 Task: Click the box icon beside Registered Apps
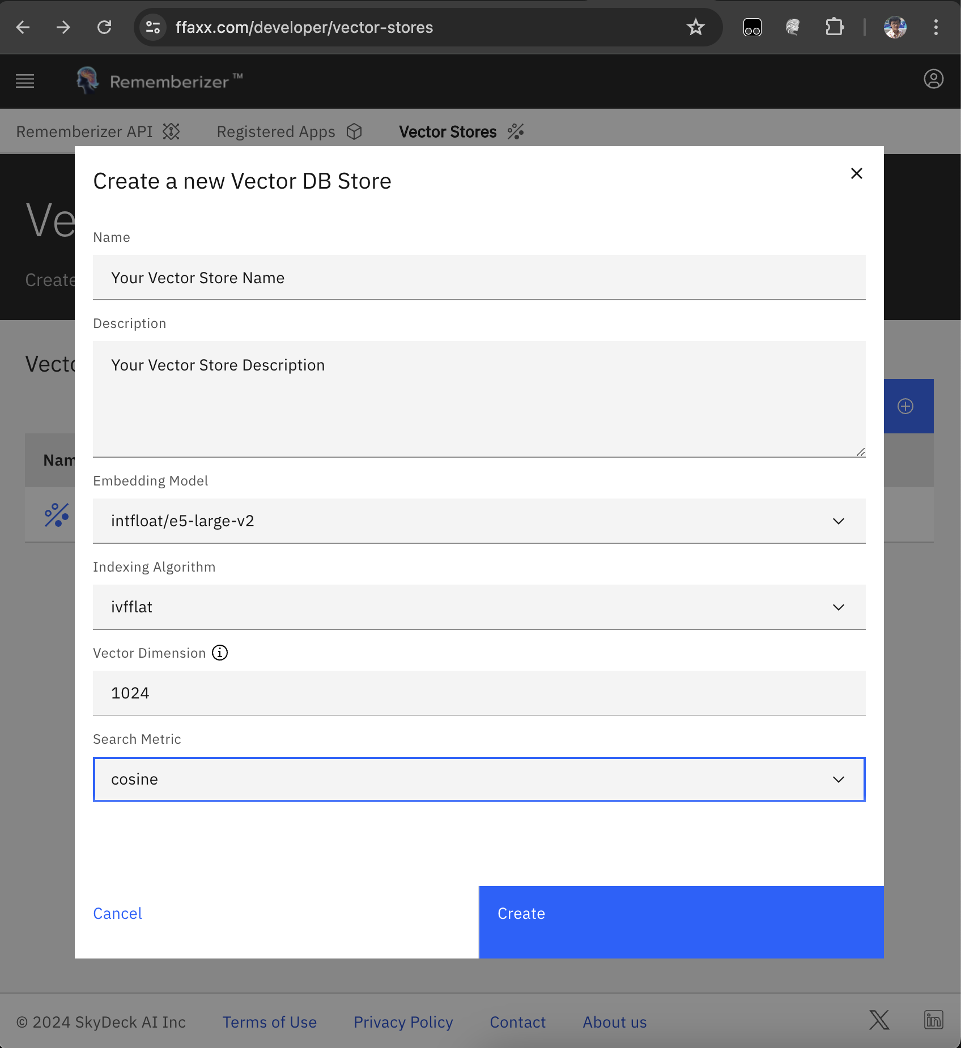pyautogui.click(x=354, y=131)
